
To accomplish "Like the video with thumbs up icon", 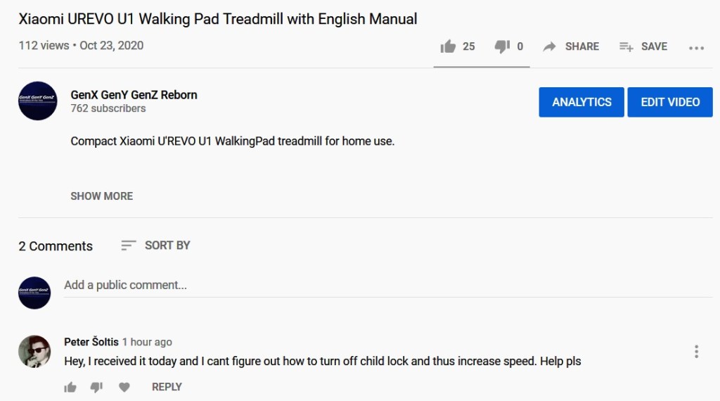I will coord(448,46).
